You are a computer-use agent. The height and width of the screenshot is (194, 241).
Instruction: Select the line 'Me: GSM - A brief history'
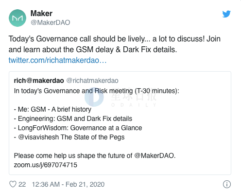click(x=52, y=109)
